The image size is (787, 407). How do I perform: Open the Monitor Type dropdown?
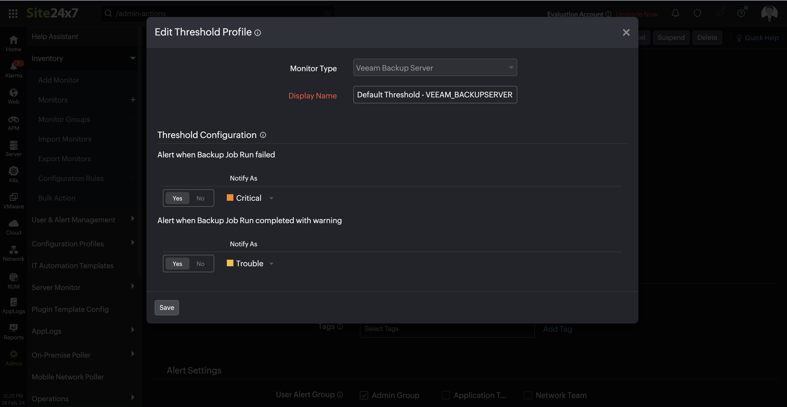pyautogui.click(x=435, y=68)
